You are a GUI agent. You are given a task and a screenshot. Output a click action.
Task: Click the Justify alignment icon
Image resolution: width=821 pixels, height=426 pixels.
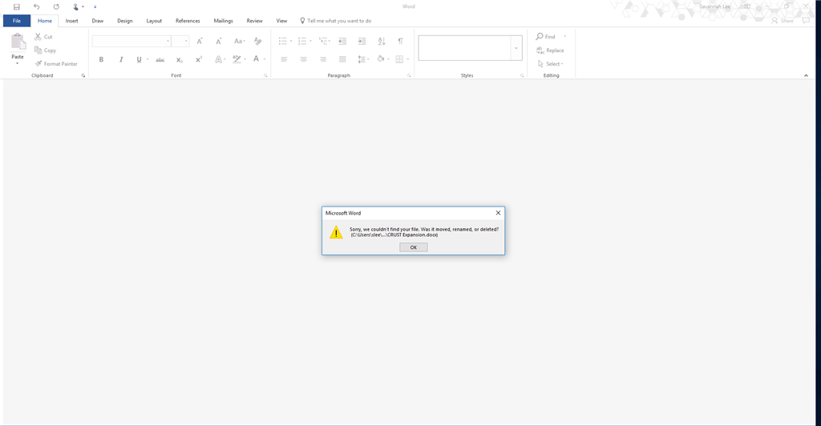(x=342, y=59)
